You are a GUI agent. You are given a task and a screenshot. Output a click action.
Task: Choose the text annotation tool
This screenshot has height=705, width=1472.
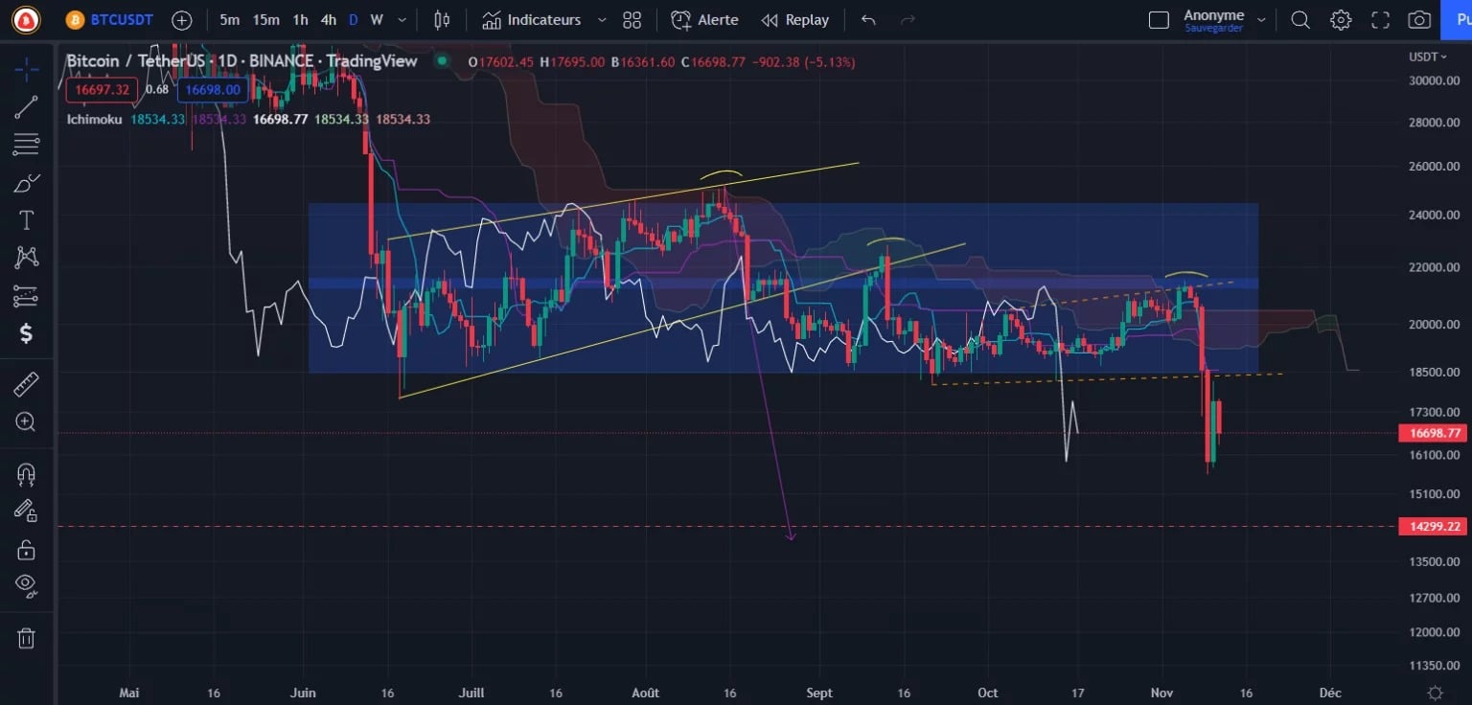26,220
